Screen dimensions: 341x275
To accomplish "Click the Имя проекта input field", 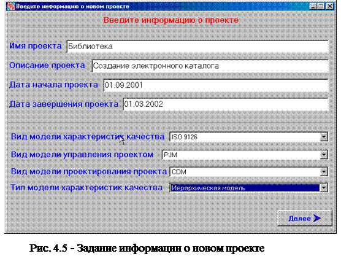I will 197,47.
